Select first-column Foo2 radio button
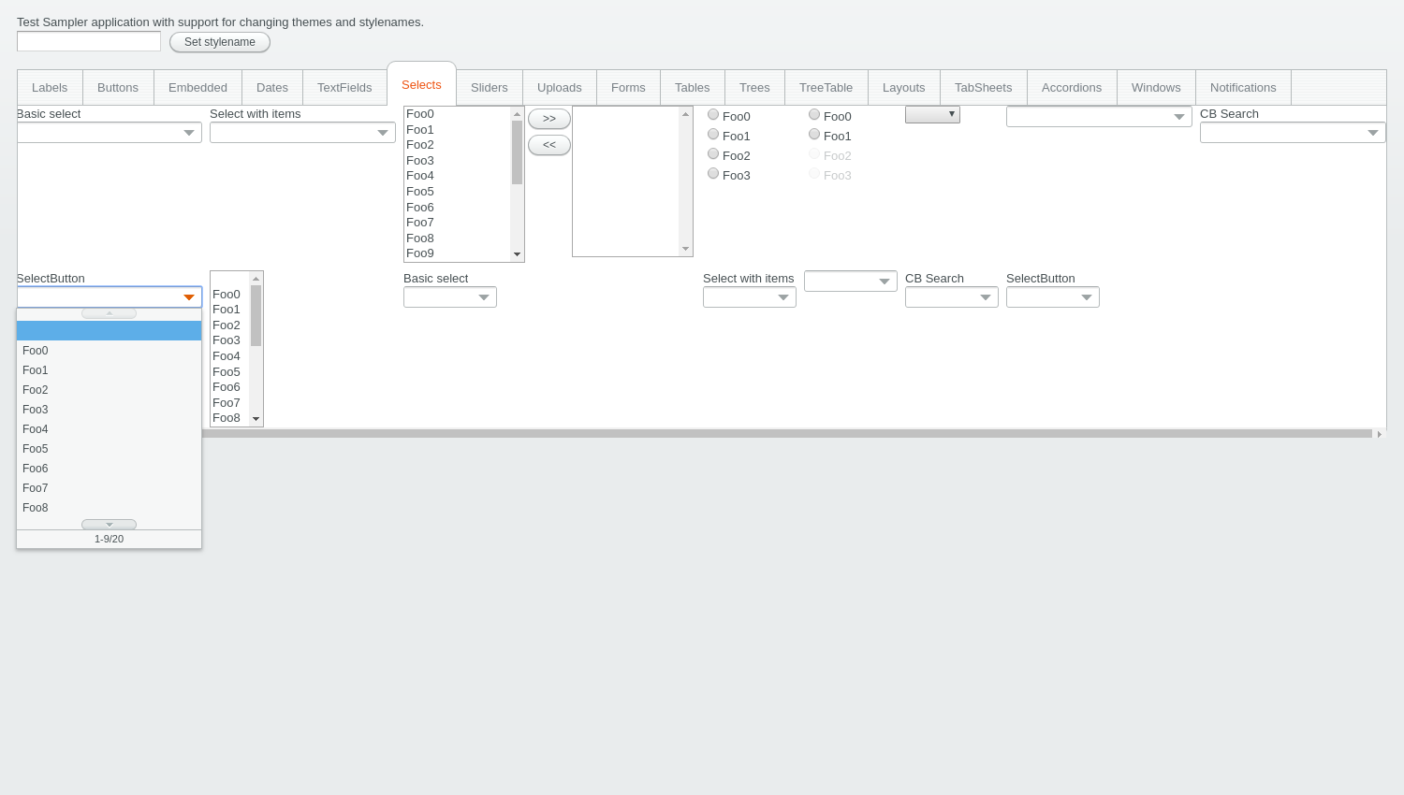The image size is (1404, 795). coord(713,154)
